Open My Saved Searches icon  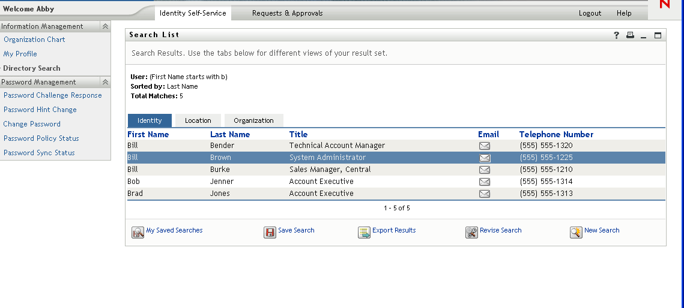point(138,232)
